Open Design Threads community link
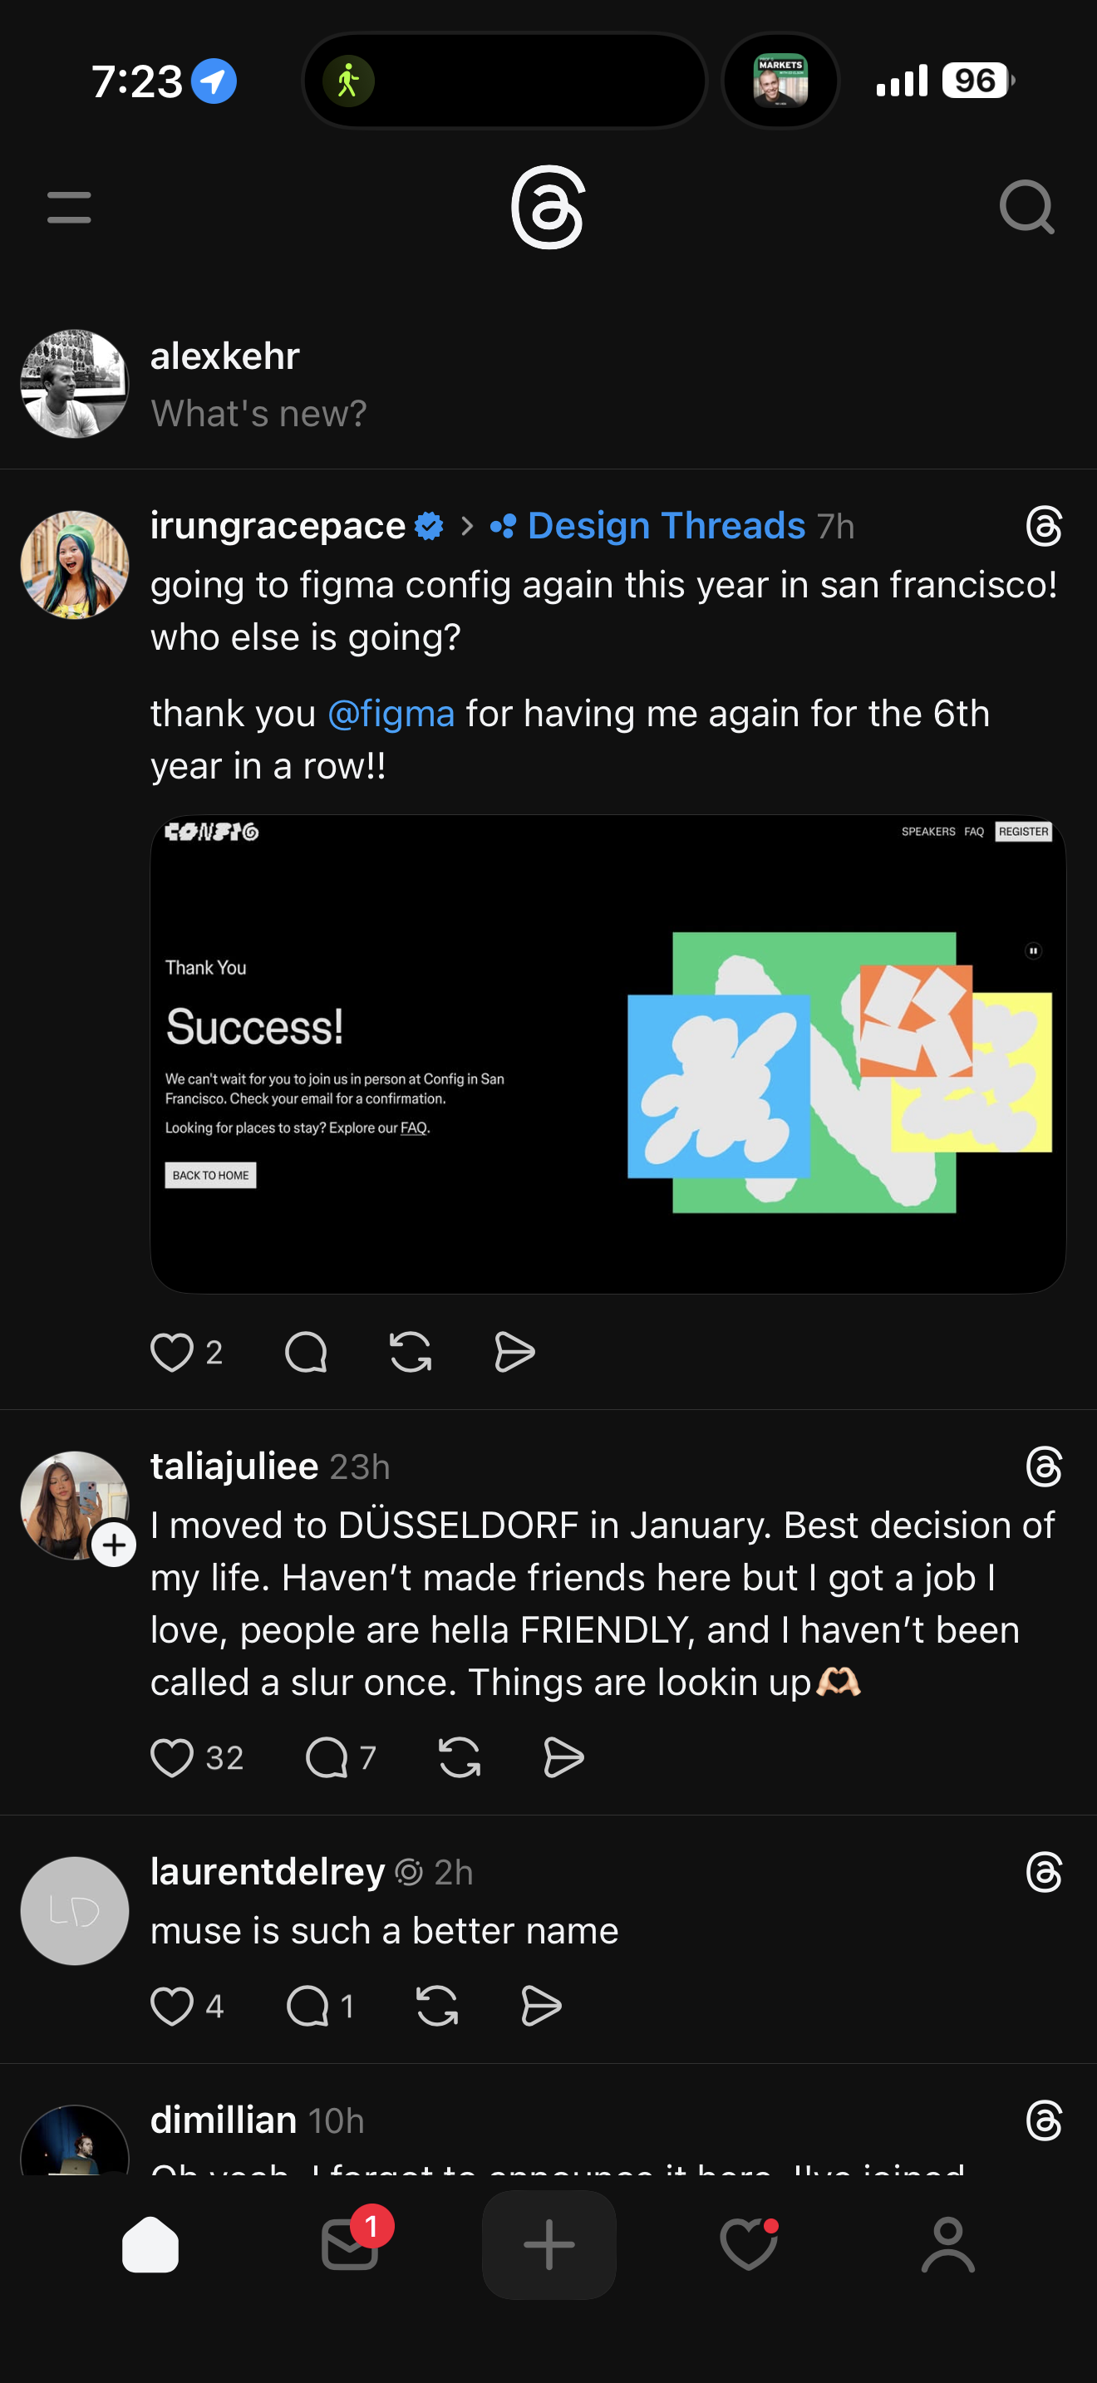Viewport: 1097px width, 2383px height. [665, 525]
